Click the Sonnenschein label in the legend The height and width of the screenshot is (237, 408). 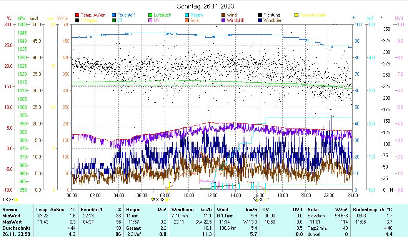point(313,15)
